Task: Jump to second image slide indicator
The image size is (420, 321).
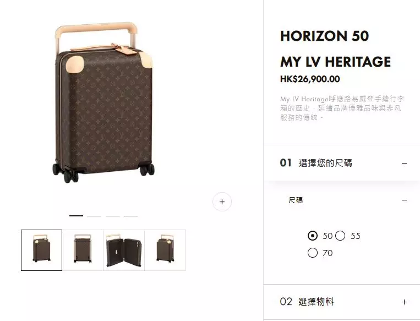Action: point(94,216)
